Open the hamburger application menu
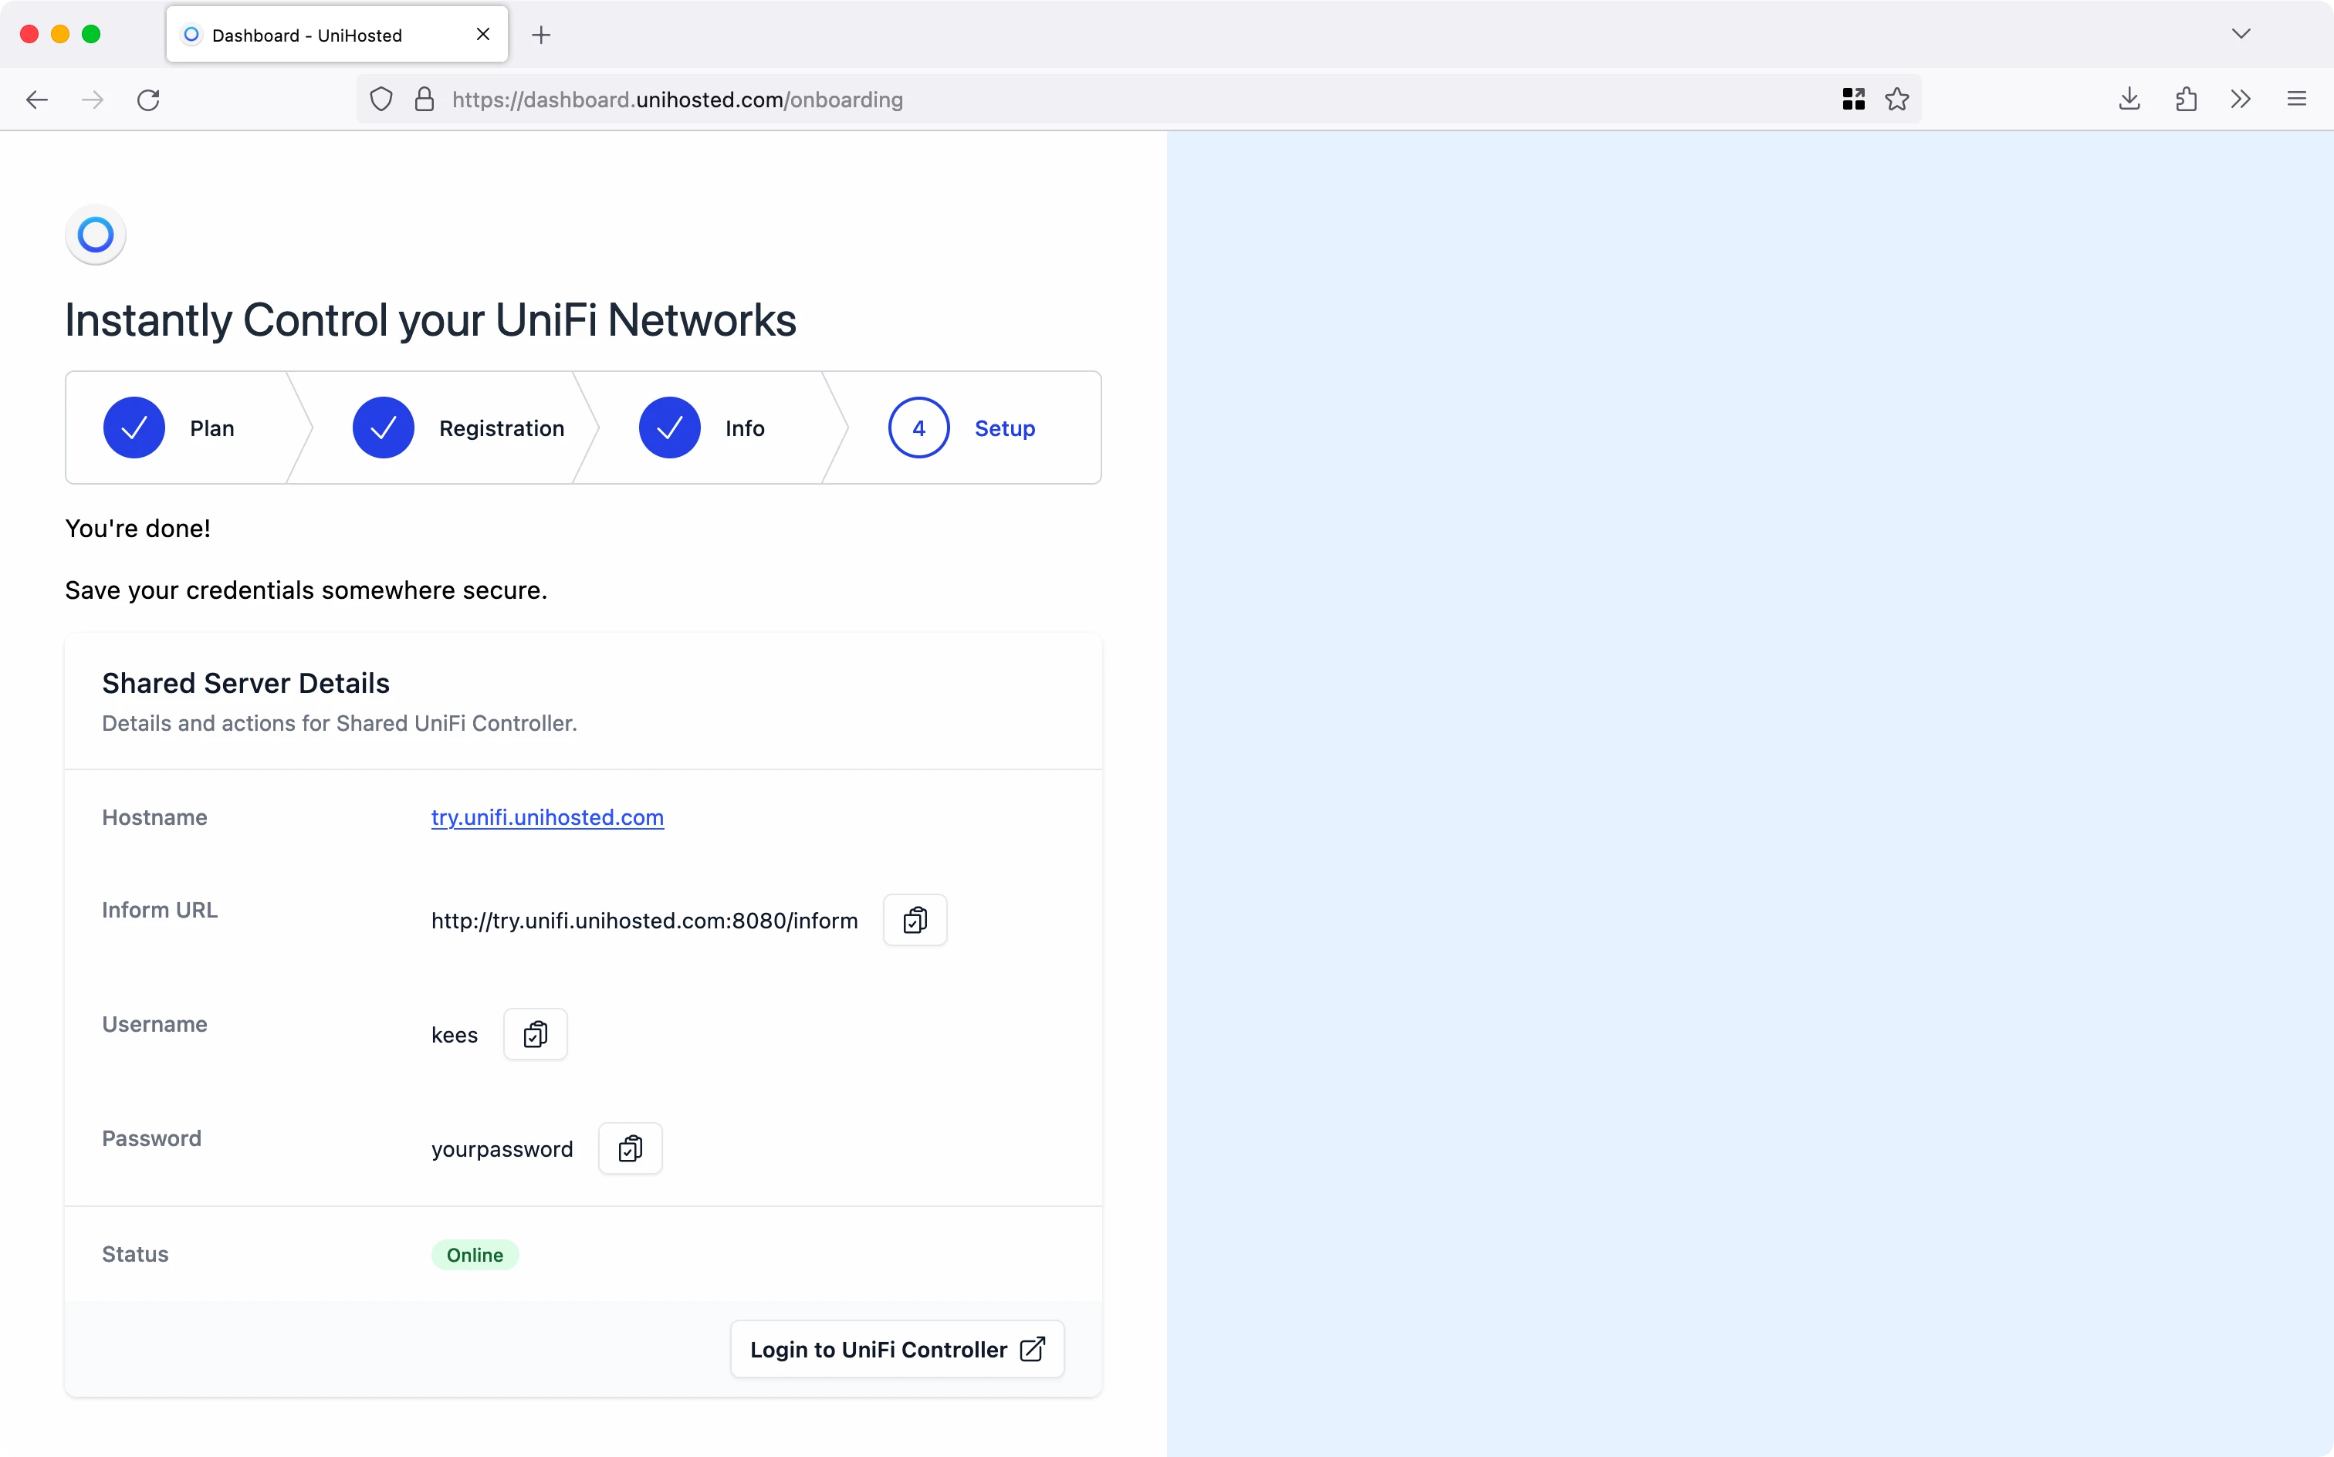 point(2296,100)
